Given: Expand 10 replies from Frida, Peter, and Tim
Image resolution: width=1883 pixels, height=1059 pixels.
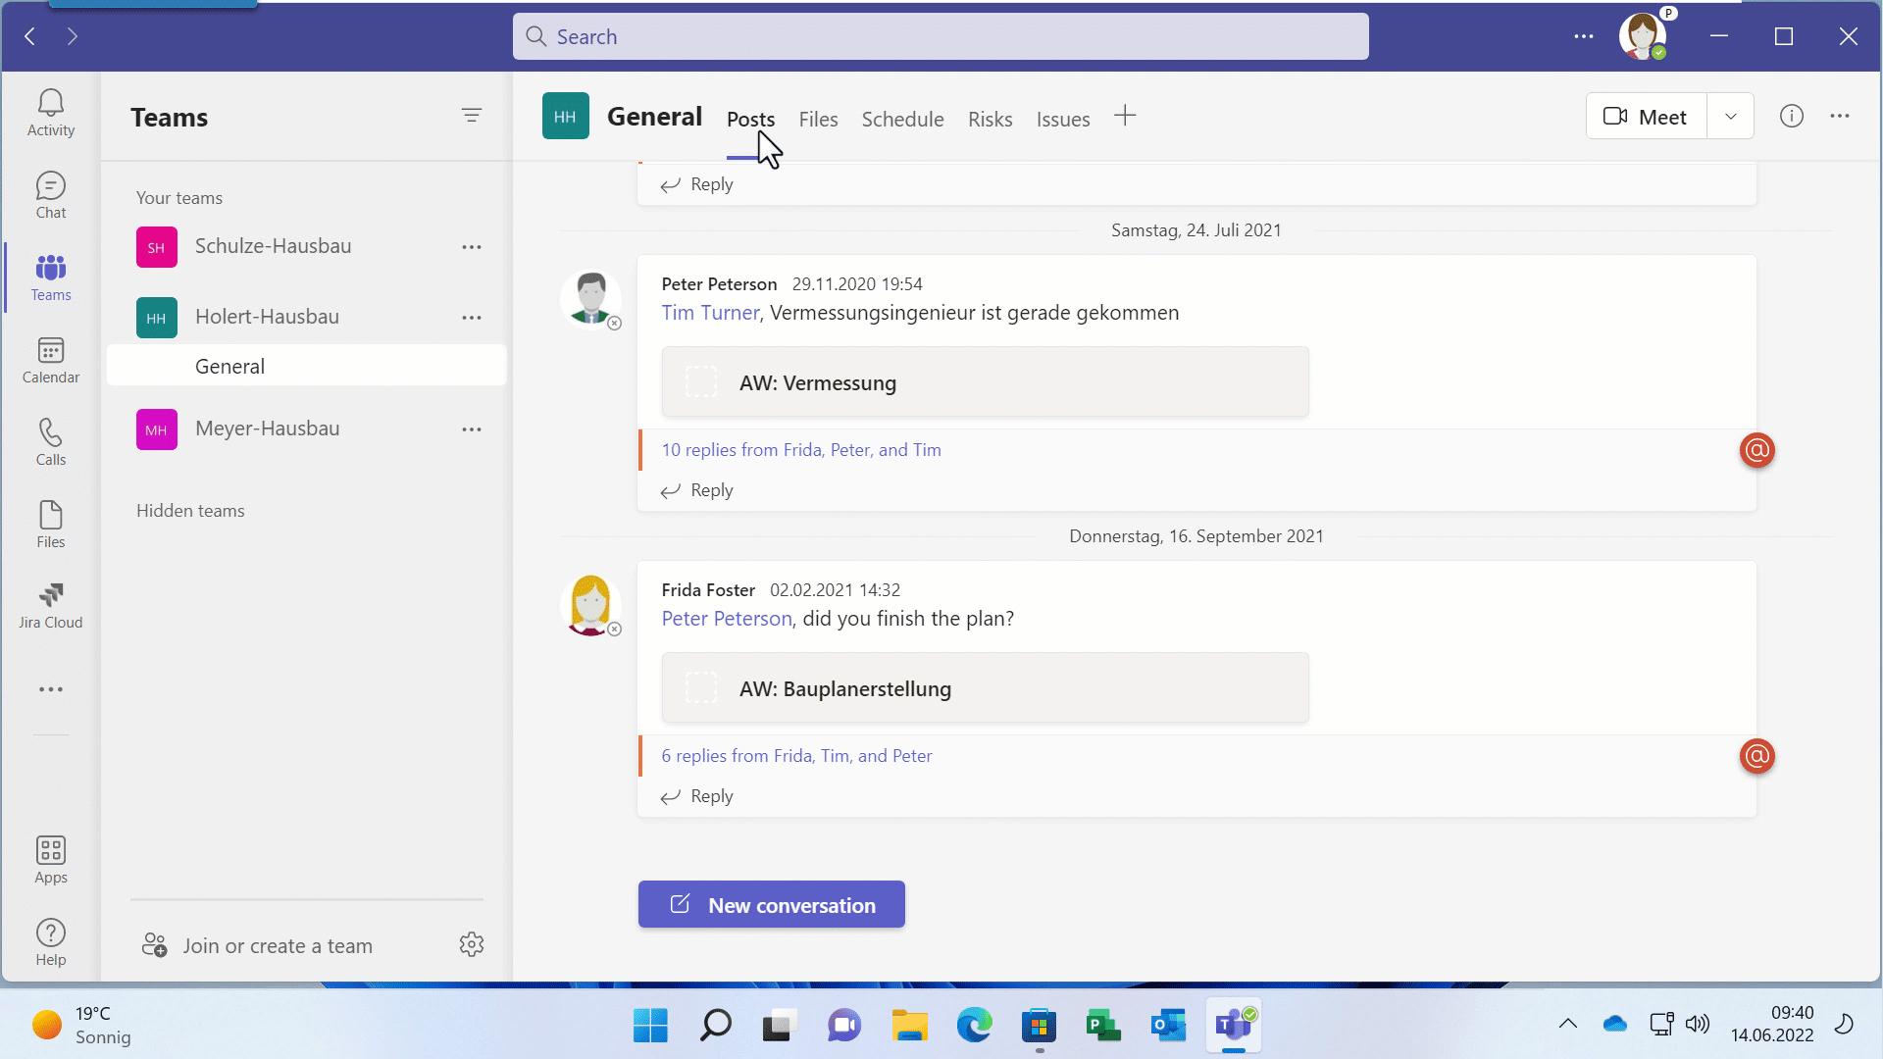Looking at the screenshot, I should [801, 450].
